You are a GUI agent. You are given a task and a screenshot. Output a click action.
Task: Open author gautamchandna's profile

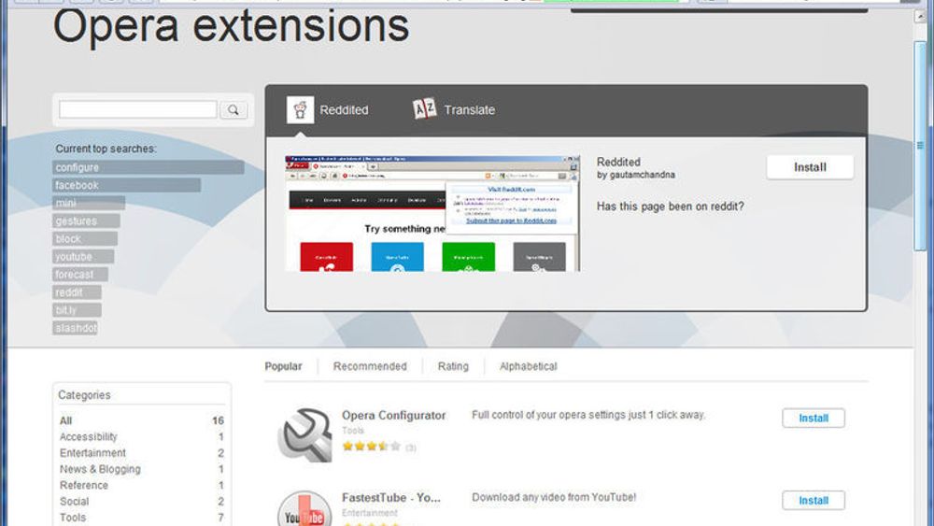(643, 175)
